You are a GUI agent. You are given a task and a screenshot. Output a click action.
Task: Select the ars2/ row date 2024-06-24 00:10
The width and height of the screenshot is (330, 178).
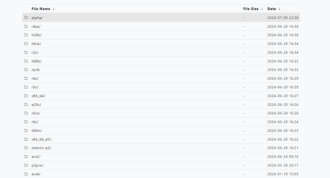283,157
